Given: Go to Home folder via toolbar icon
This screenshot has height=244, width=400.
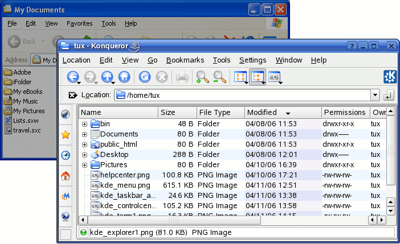Looking at the screenshot, I should 124,77.
